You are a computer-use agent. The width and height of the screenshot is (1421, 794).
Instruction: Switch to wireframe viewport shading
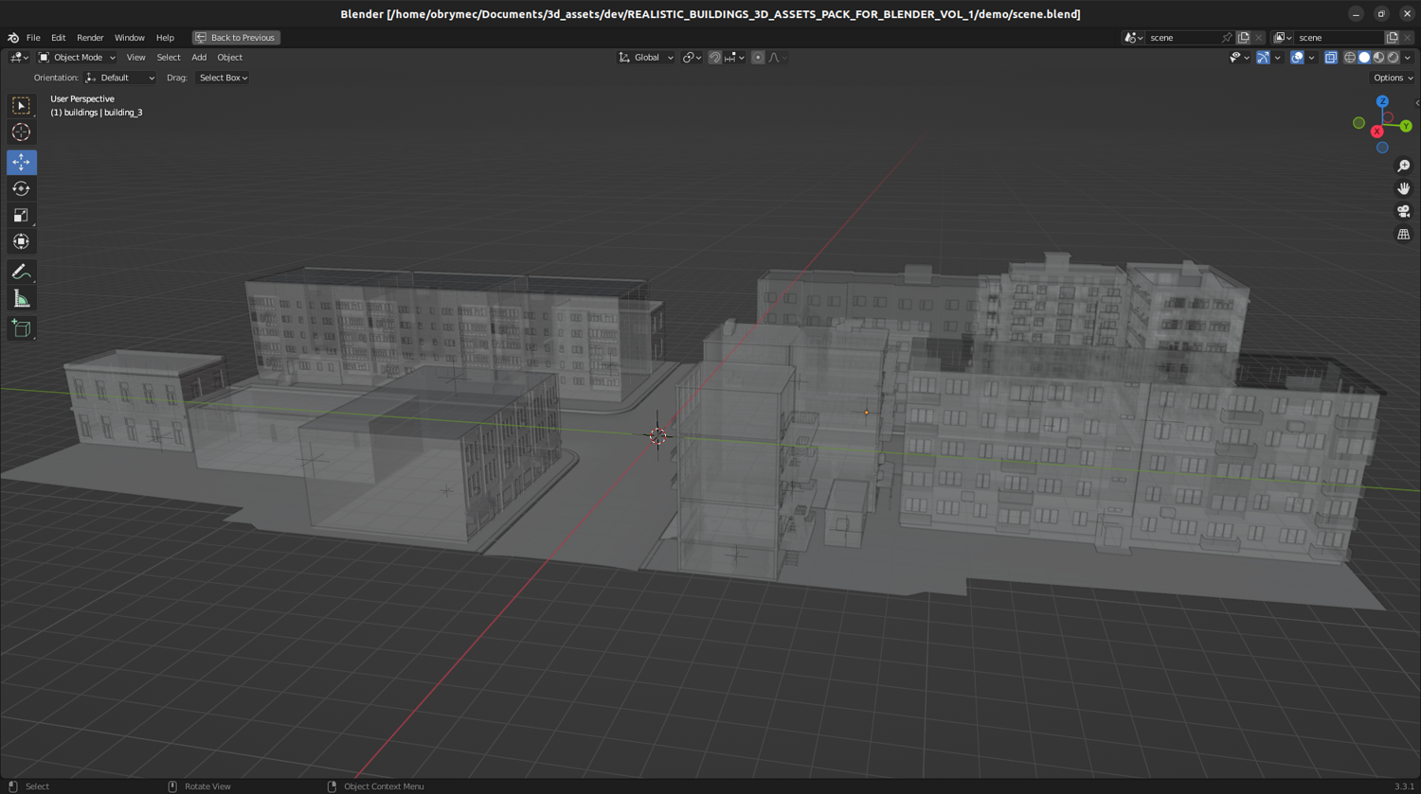pyautogui.click(x=1350, y=58)
